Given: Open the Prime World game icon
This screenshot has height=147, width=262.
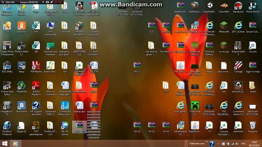Looking at the screenshot, I should tap(253, 7).
